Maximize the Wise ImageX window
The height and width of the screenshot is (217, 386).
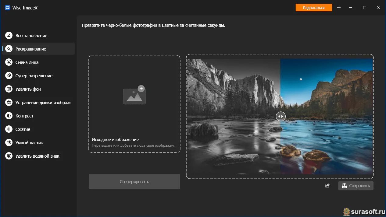tap(365, 8)
